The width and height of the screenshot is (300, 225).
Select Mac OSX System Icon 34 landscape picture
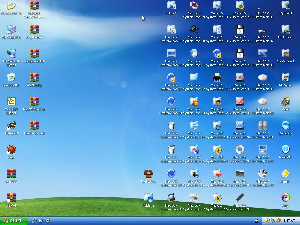pyautogui.click(x=240, y=173)
